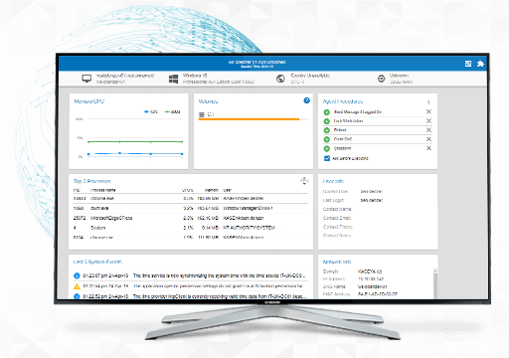This screenshot has width=509, height=358.
Task: Click the Last Login value in User Info
Action: point(371,201)
